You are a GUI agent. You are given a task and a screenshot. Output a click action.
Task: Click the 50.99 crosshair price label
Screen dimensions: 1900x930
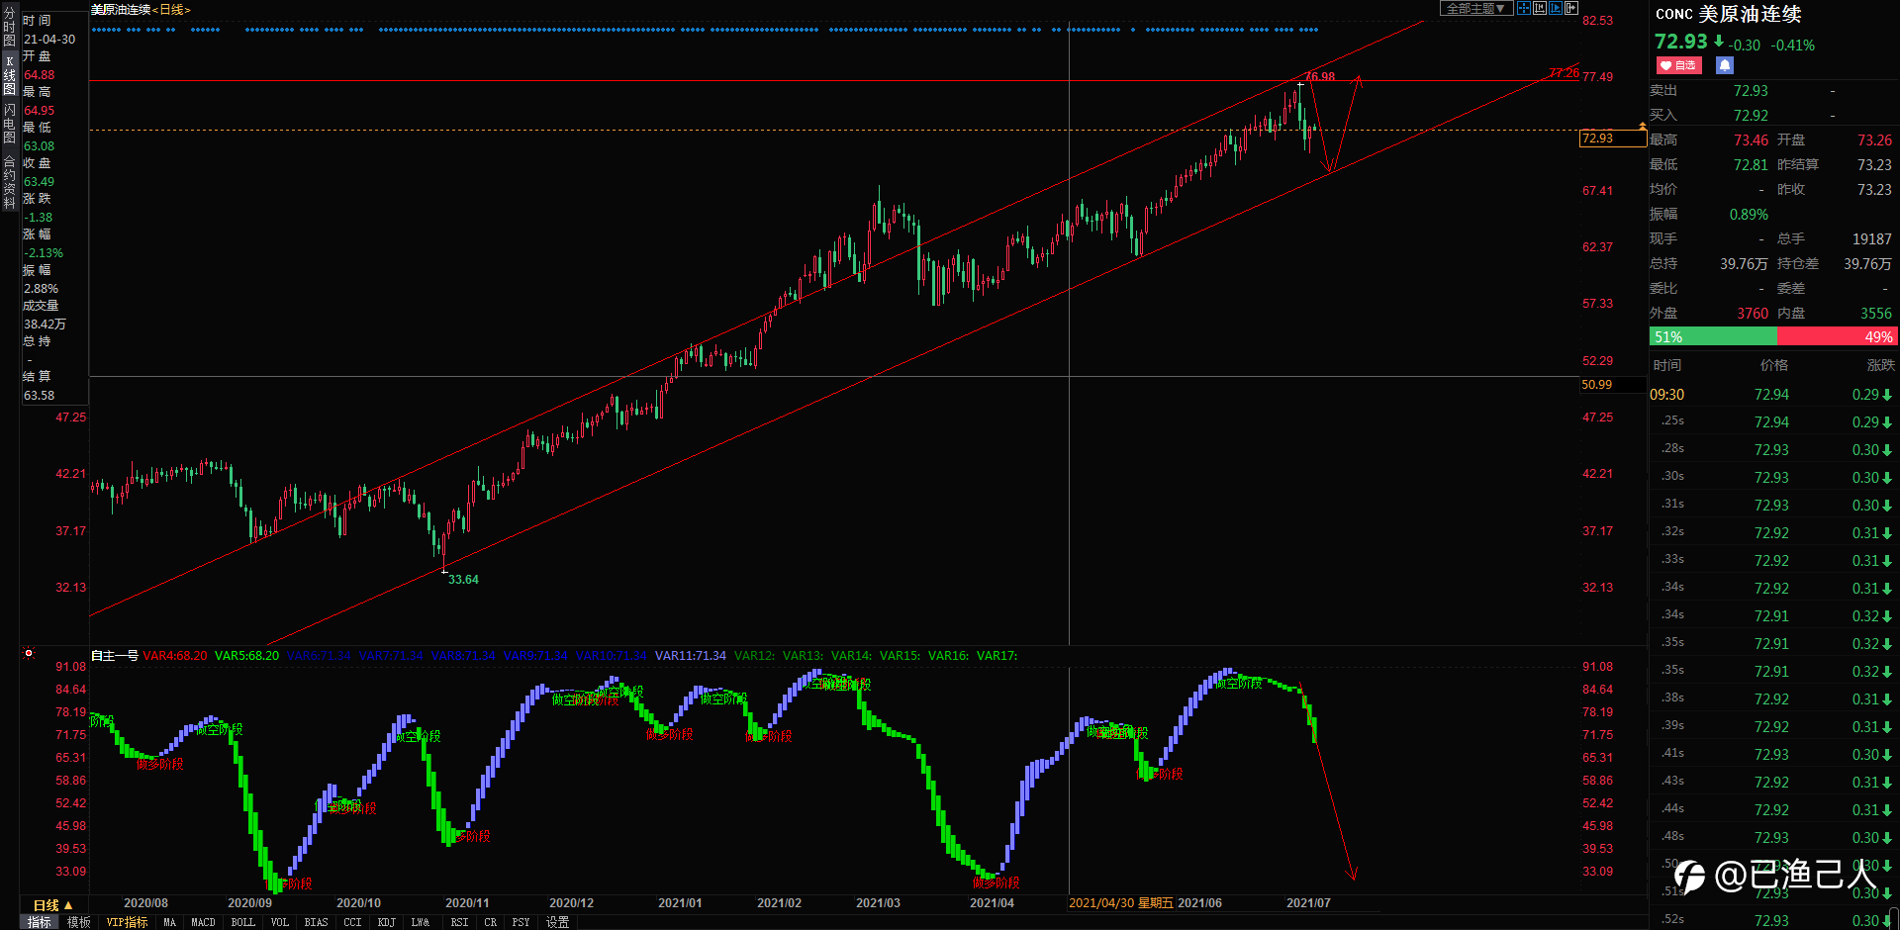point(1597,385)
